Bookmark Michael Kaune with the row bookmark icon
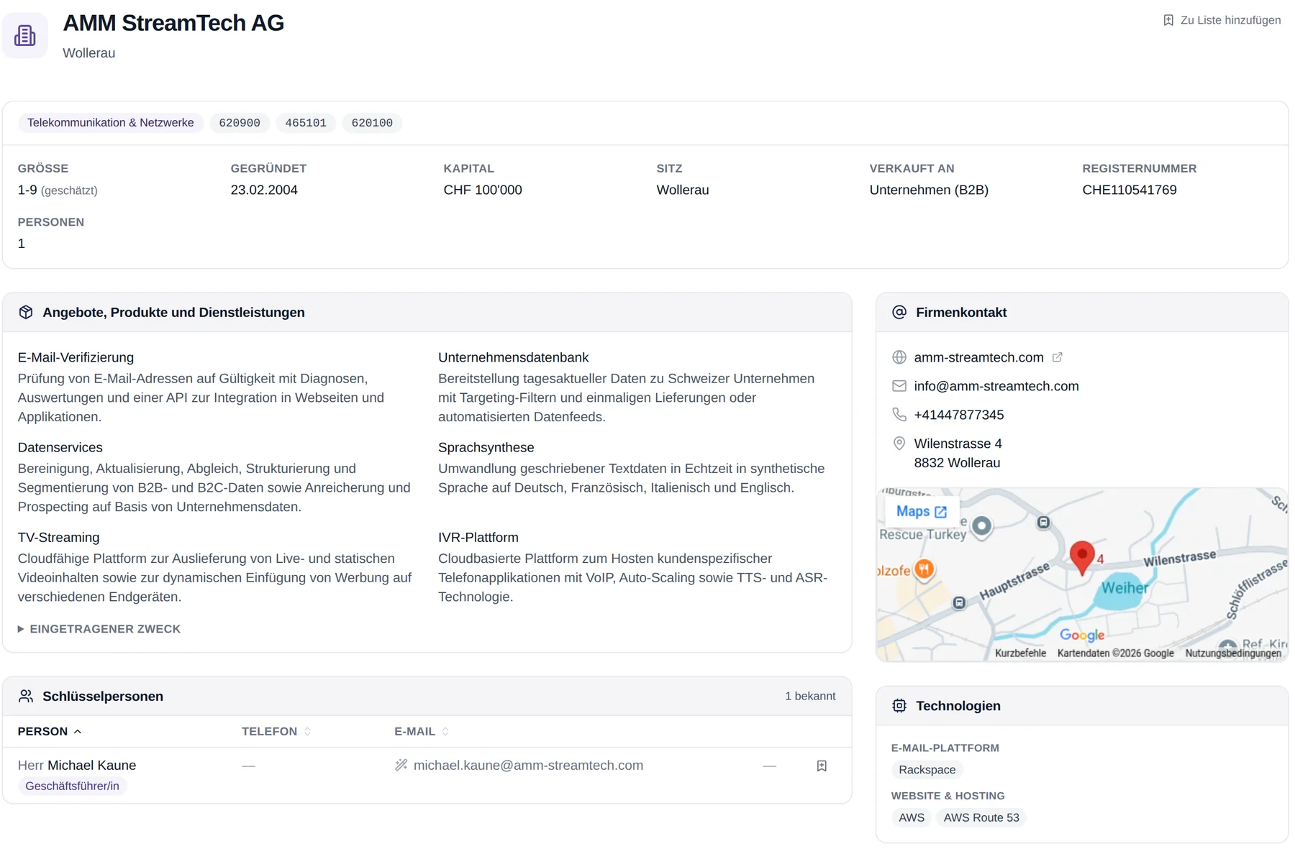The image size is (1295, 854). coord(822,766)
